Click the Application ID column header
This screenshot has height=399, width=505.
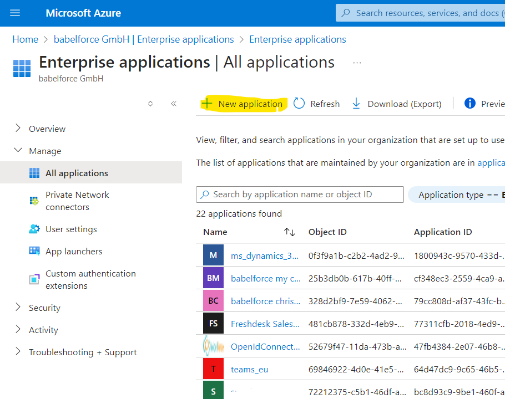click(443, 232)
